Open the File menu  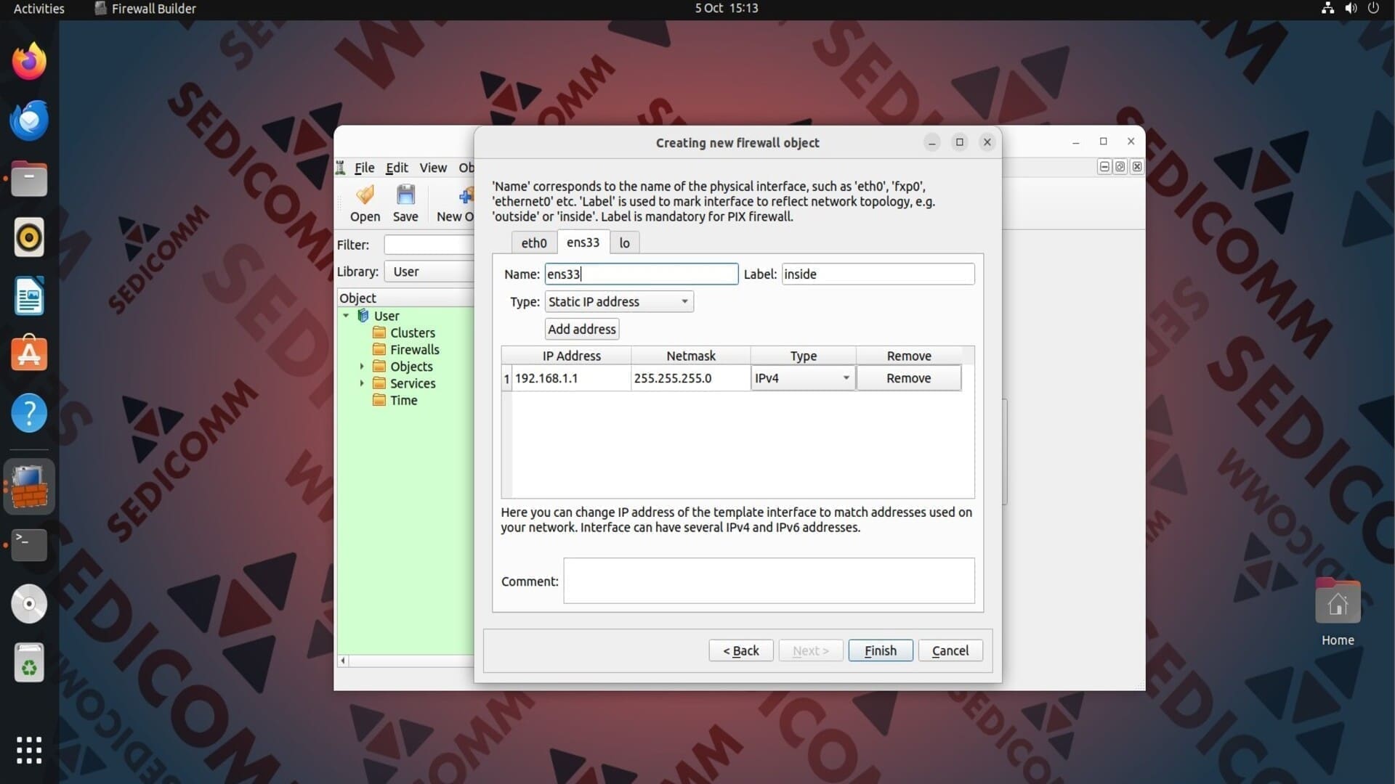pyautogui.click(x=364, y=168)
